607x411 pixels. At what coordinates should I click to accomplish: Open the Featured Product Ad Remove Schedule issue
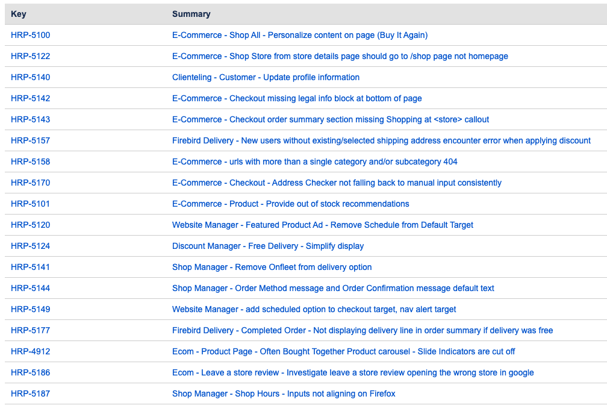pos(322,225)
